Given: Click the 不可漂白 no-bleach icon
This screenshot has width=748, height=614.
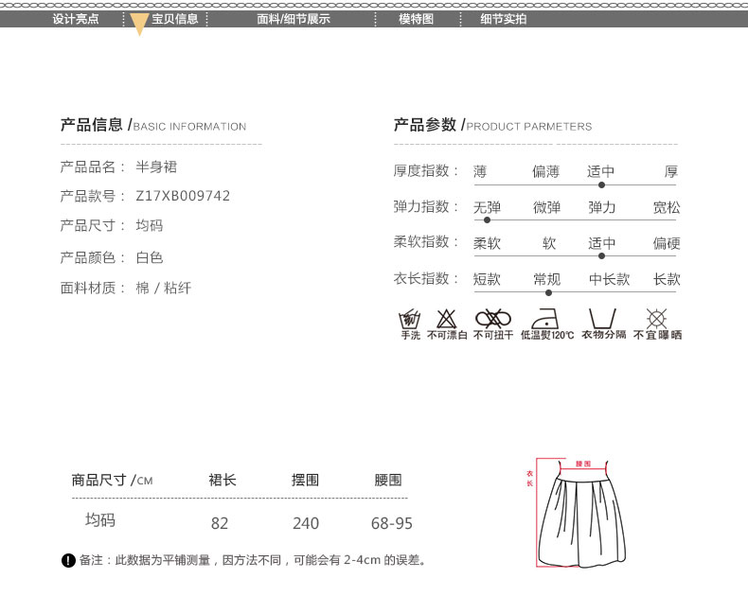Looking at the screenshot, I should (447, 319).
